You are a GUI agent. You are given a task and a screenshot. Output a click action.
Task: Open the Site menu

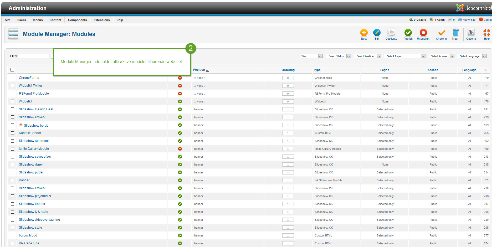pos(8,20)
